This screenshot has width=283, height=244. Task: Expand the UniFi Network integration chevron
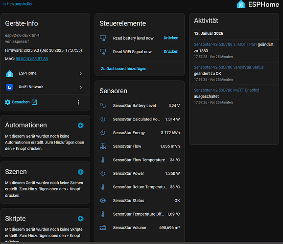click(x=81, y=87)
